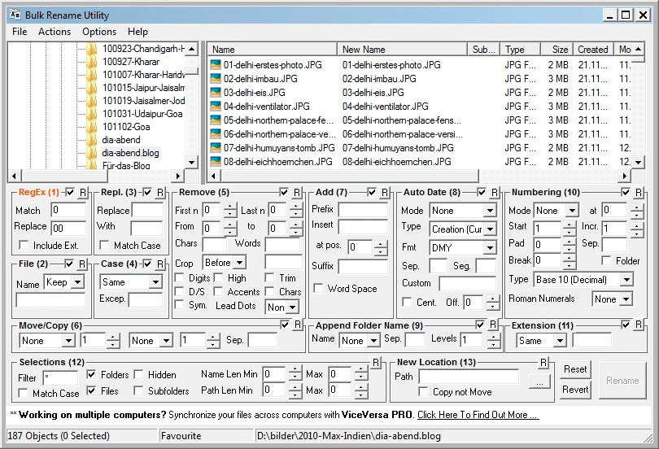Click the folder icon of 101102-Goa
Viewport: 659px width, 449px height.
coord(92,127)
